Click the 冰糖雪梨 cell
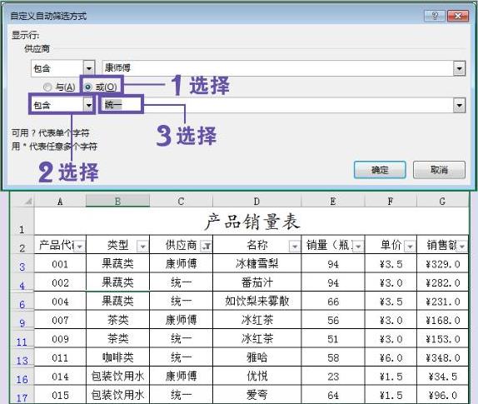The height and width of the screenshot is (404, 478). click(x=256, y=264)
